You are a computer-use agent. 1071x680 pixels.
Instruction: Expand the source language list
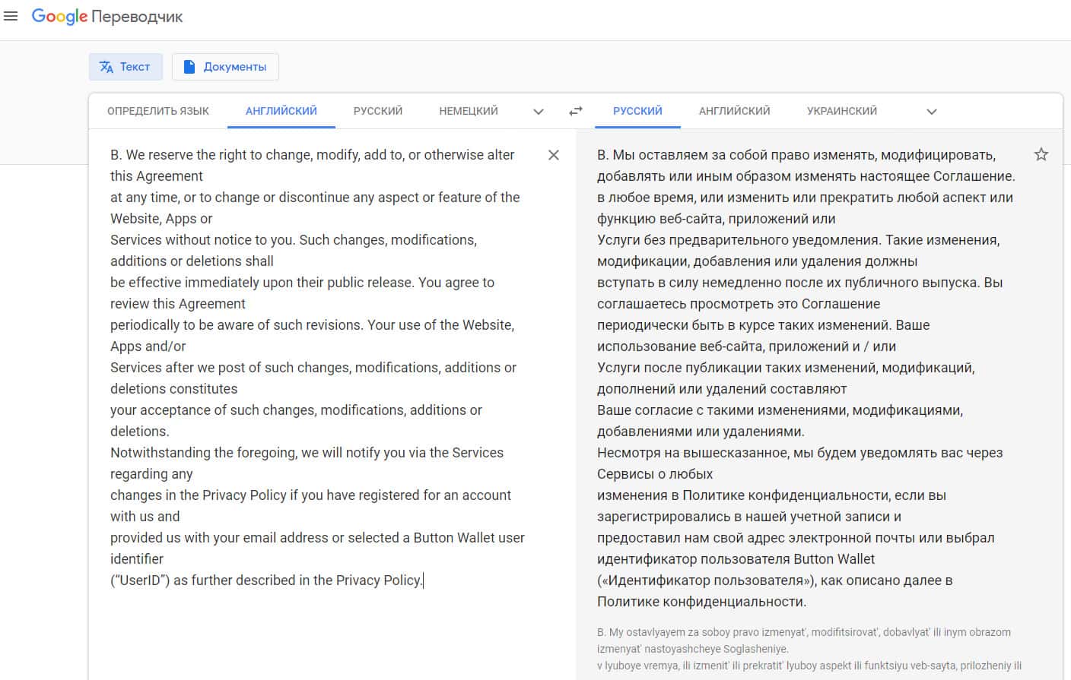[539, 112]
